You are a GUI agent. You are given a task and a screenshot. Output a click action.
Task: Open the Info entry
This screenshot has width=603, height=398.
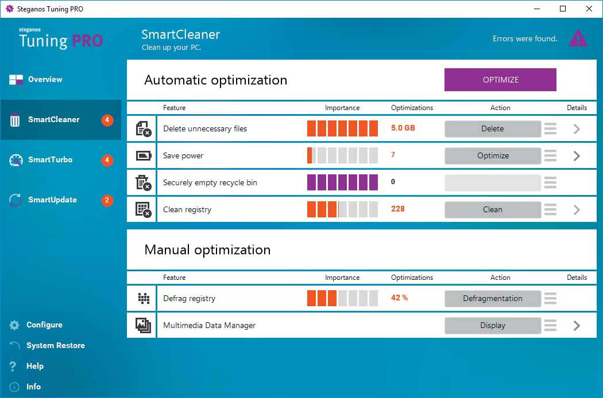(33, 387)
